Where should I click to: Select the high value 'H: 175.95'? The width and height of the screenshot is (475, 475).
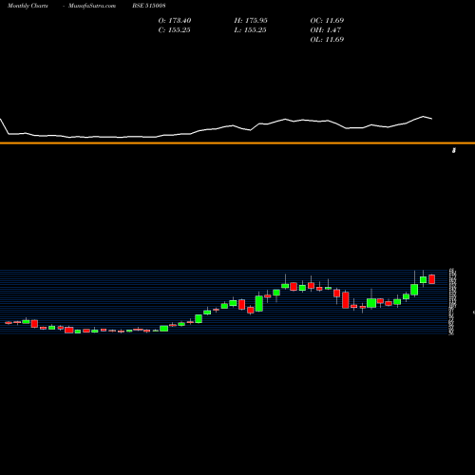point(251,21)
